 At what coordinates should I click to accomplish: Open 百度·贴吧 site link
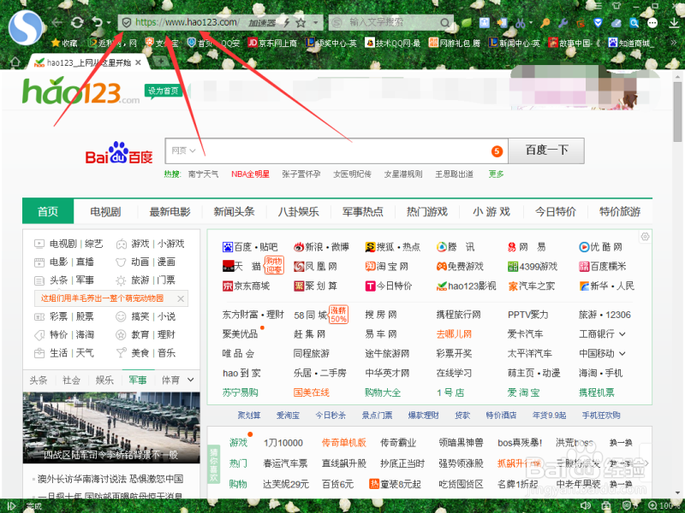(x=250, y=247)
